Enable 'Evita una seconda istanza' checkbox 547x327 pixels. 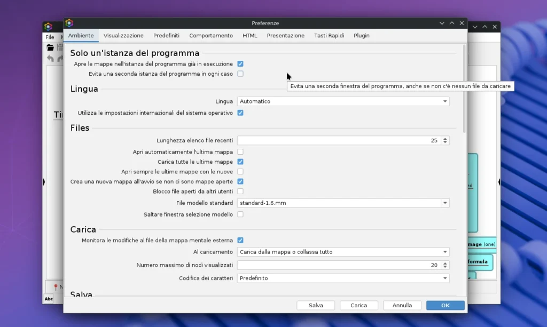click(x=240, y=74)
